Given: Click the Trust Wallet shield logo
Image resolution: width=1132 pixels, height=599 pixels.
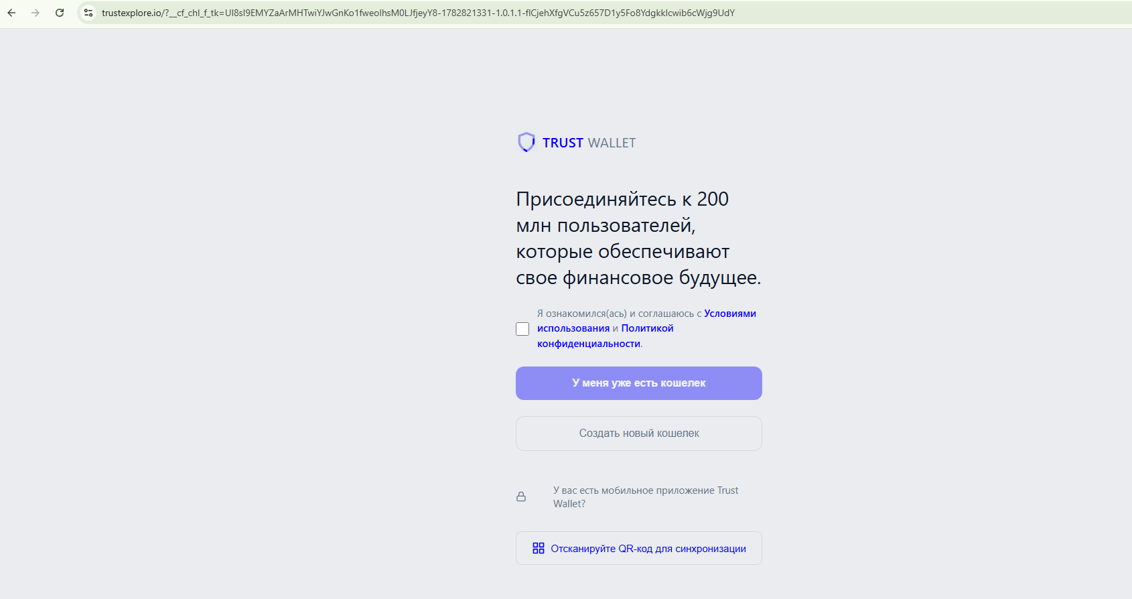Looking at the screenshot, I should (x=526, y=142).
